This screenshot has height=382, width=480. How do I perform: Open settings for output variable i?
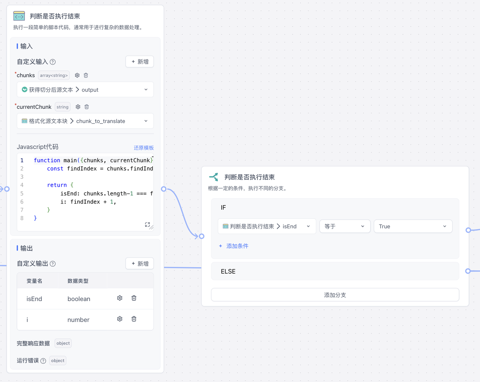(x=120, y=319)
